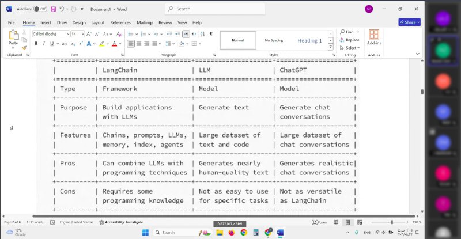Image resolution: width=461 pixels, height=239 pixels.
Task: Apply the No Spacing style
Action: (274, 40)
